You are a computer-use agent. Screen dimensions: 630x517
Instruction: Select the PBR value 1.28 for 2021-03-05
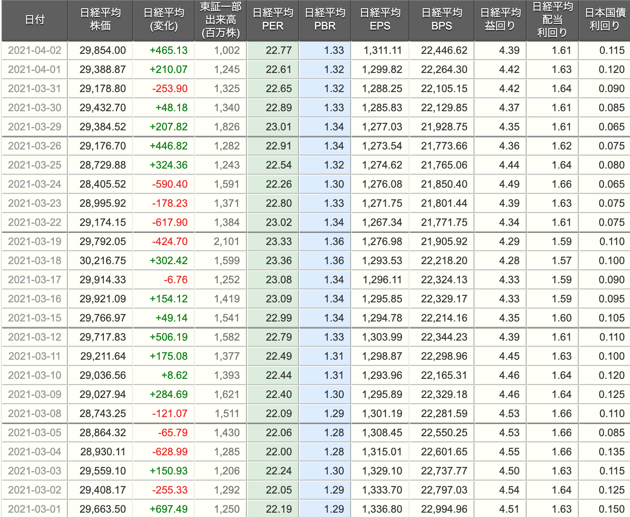coord(334,433)
